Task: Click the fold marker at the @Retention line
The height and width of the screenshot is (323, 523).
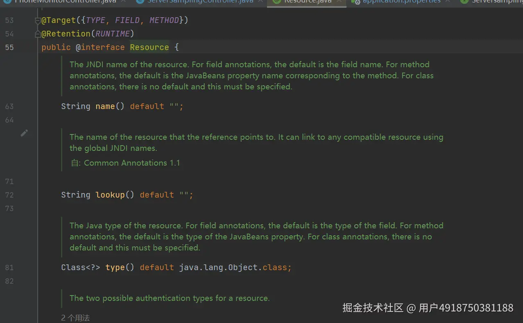Action: click(x=38, y=34)
